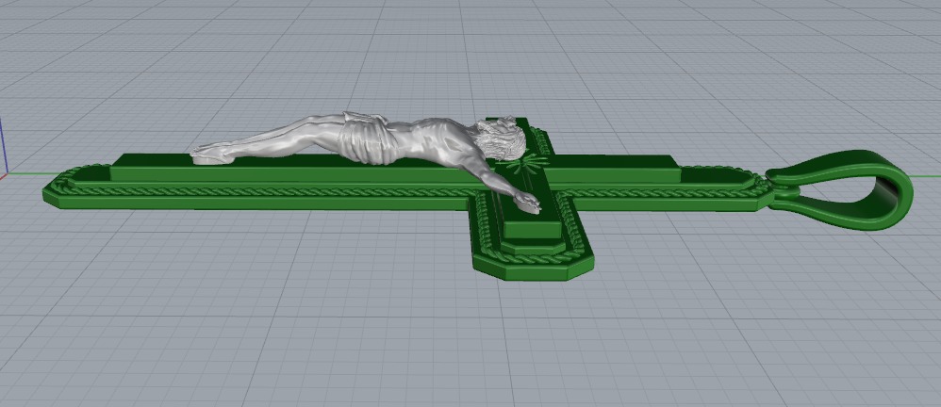Screen dimensions: 941x407
Task: Select the green pendant bail loop
Action: coord(840,190)
